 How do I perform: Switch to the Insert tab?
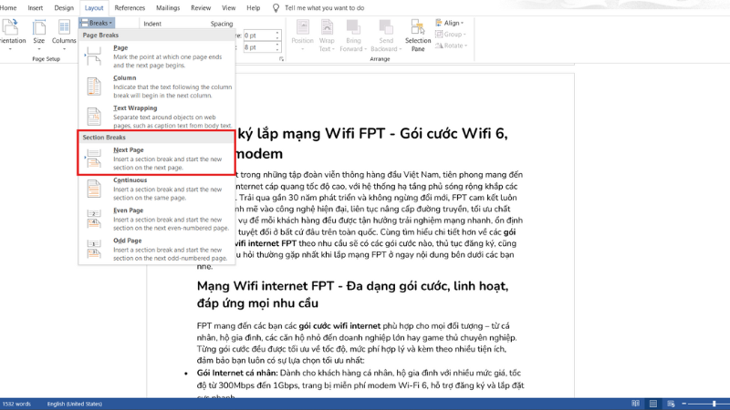click(x=36, y=8)
